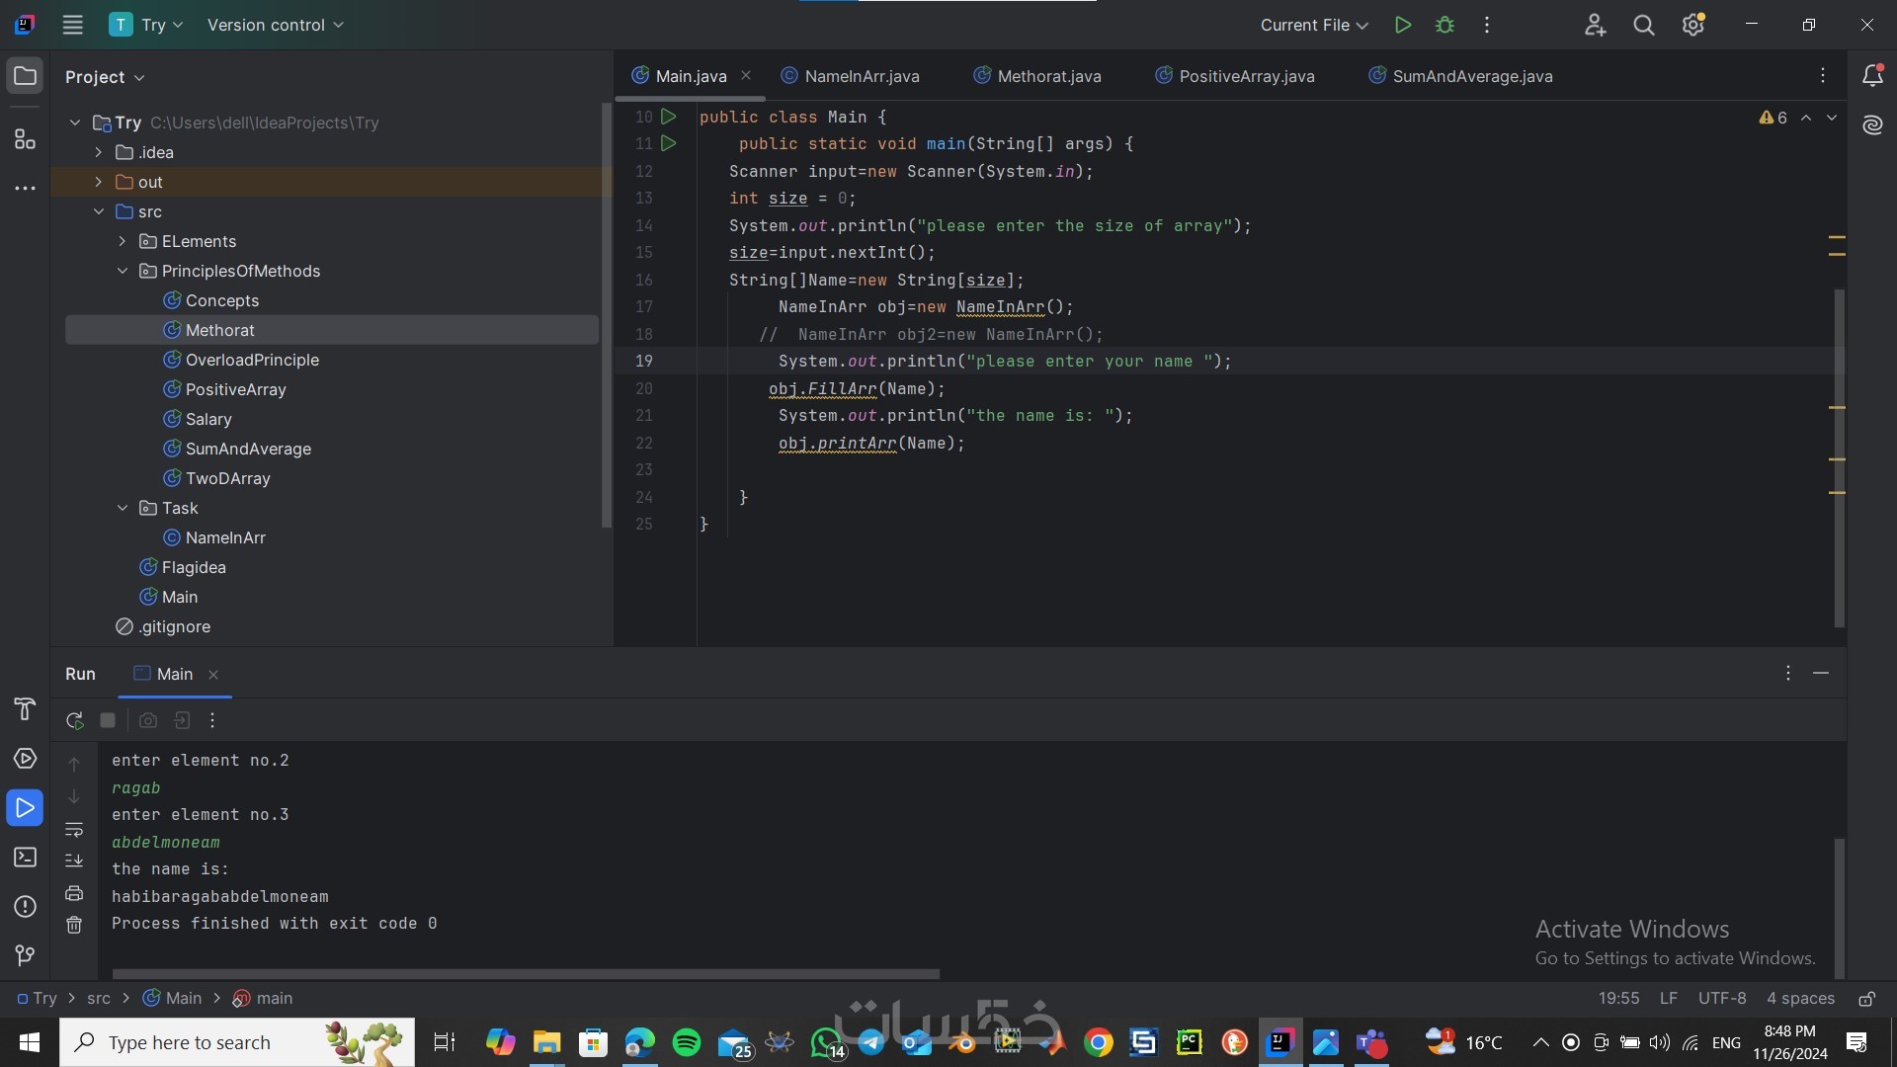Open Spotify from the Windows taskbar
This screenshot has height=1067, width=1897.
point(686,1042)
